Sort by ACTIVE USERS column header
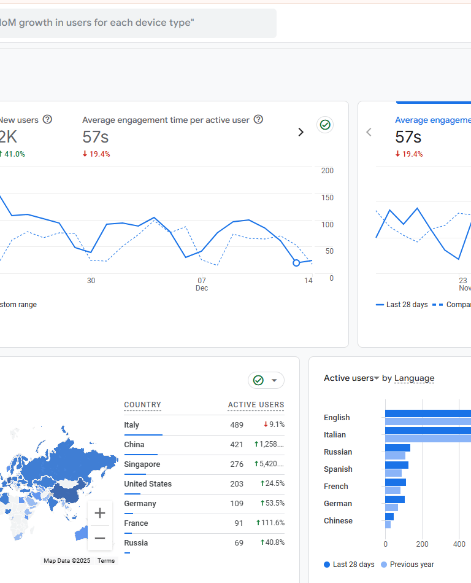471x583 pixels. (x=256, y=404)
